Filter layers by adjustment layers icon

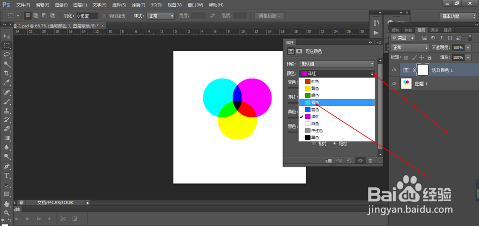pos(433,38)
